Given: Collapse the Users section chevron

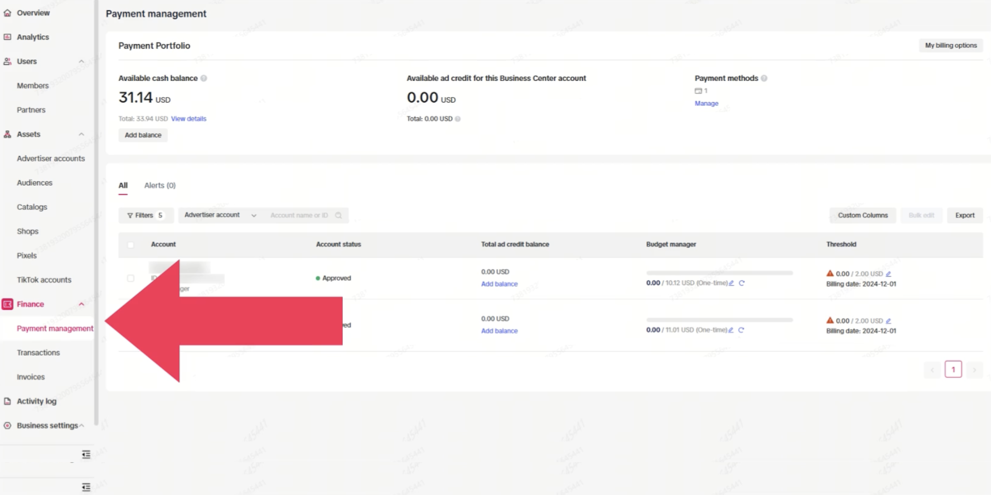Looking at the screenshot, I should click(81, 61).
